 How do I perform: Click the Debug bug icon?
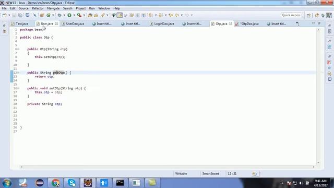coord(59,15)
